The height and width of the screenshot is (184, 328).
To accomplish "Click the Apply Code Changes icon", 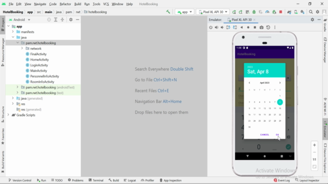I will click(247, 12).
